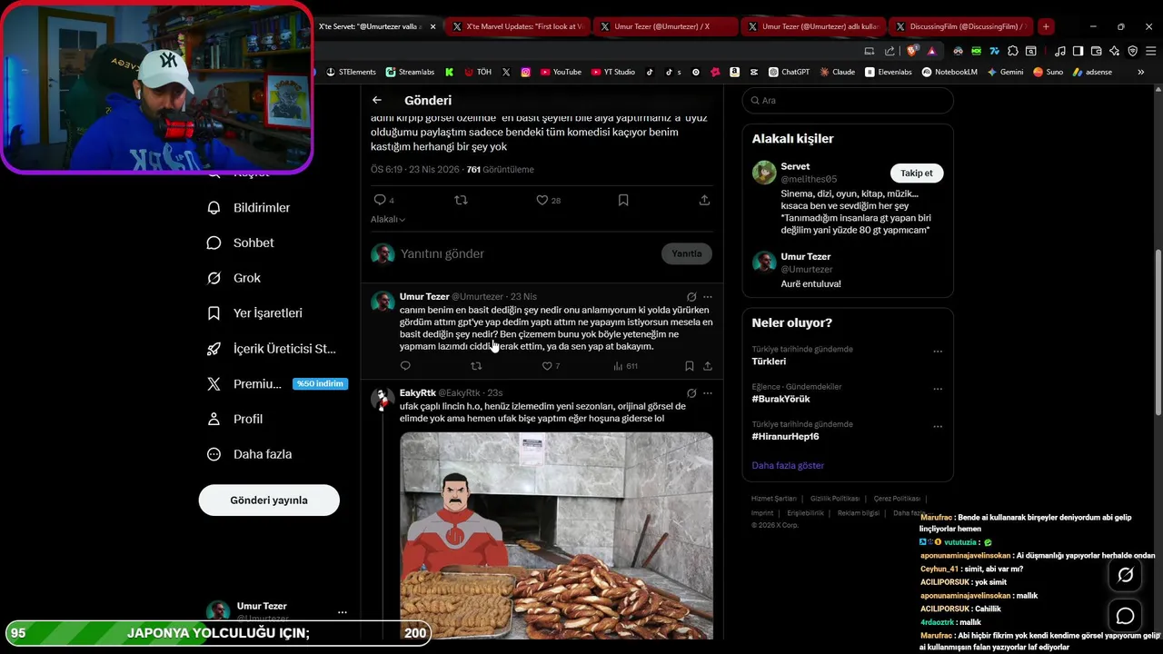Switch to the Umur Tezer (@Umurtezer) / X tab

[x=666, y=26]
